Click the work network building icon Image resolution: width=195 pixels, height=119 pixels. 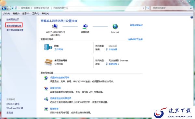[x=48, y=47]
